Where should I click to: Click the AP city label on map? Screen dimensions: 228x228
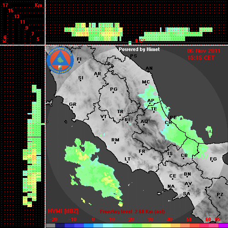151,101
